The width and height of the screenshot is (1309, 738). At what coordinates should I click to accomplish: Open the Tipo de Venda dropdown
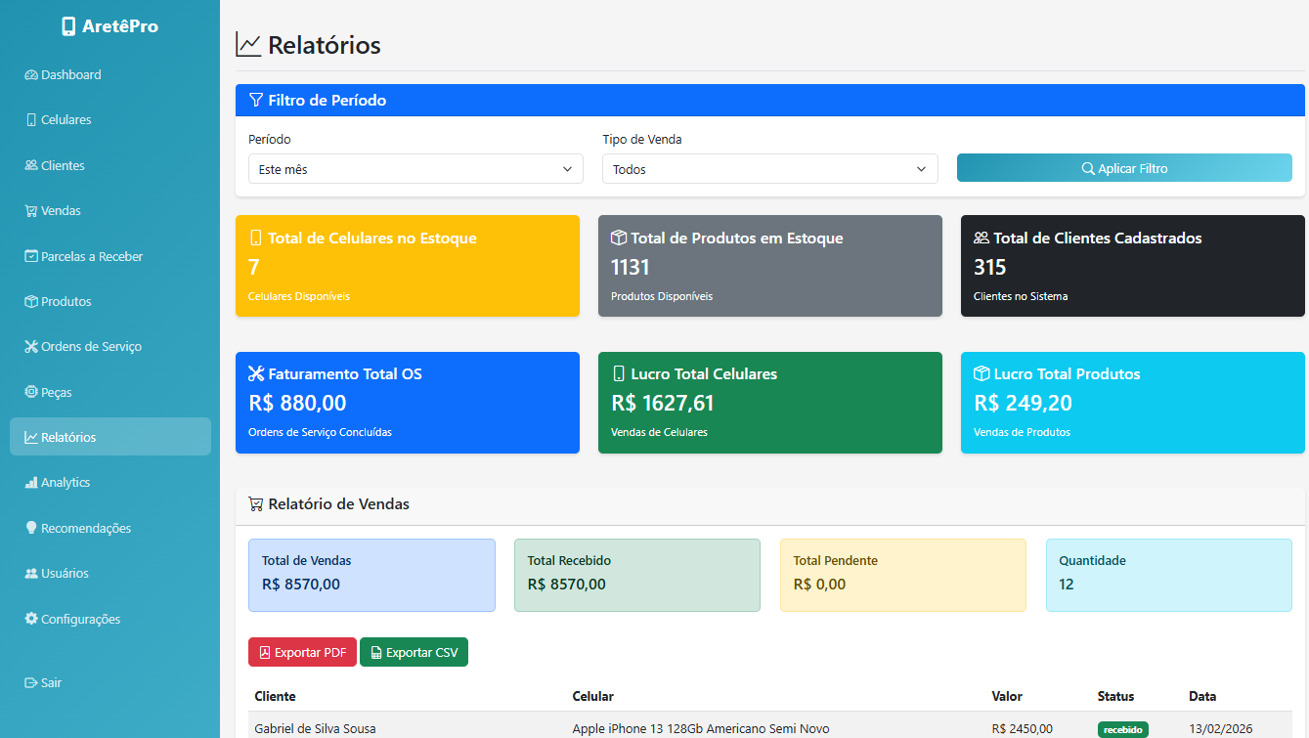tap(769, 169)
